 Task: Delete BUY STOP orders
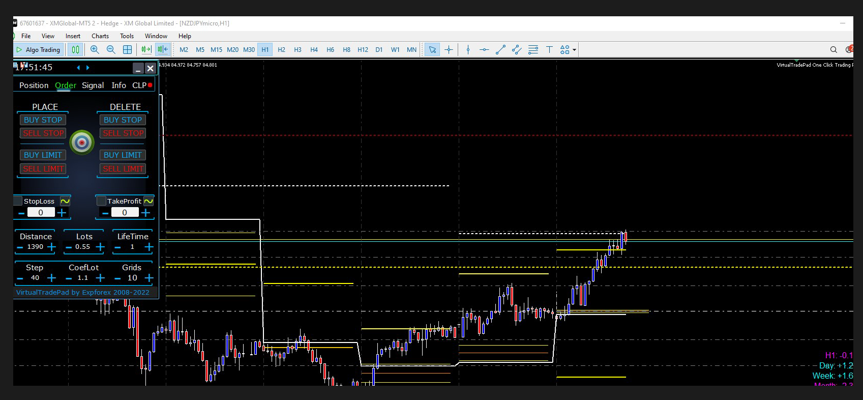click(123, 120)
